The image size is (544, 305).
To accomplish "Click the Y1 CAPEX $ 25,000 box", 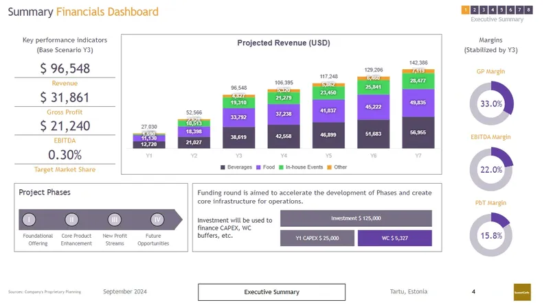I will tap(317, 239).
